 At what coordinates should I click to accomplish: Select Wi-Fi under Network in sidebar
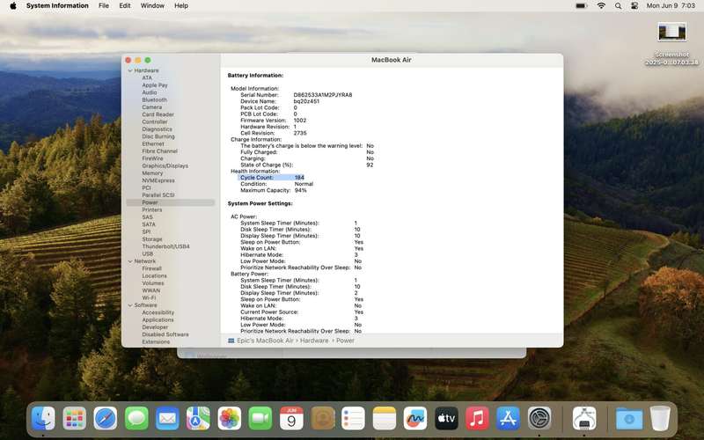[149, 297]
